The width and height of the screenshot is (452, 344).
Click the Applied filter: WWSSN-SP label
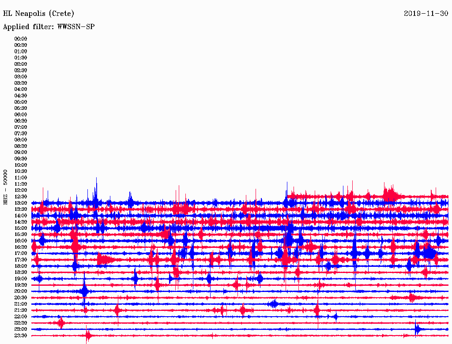click(49, 27)
